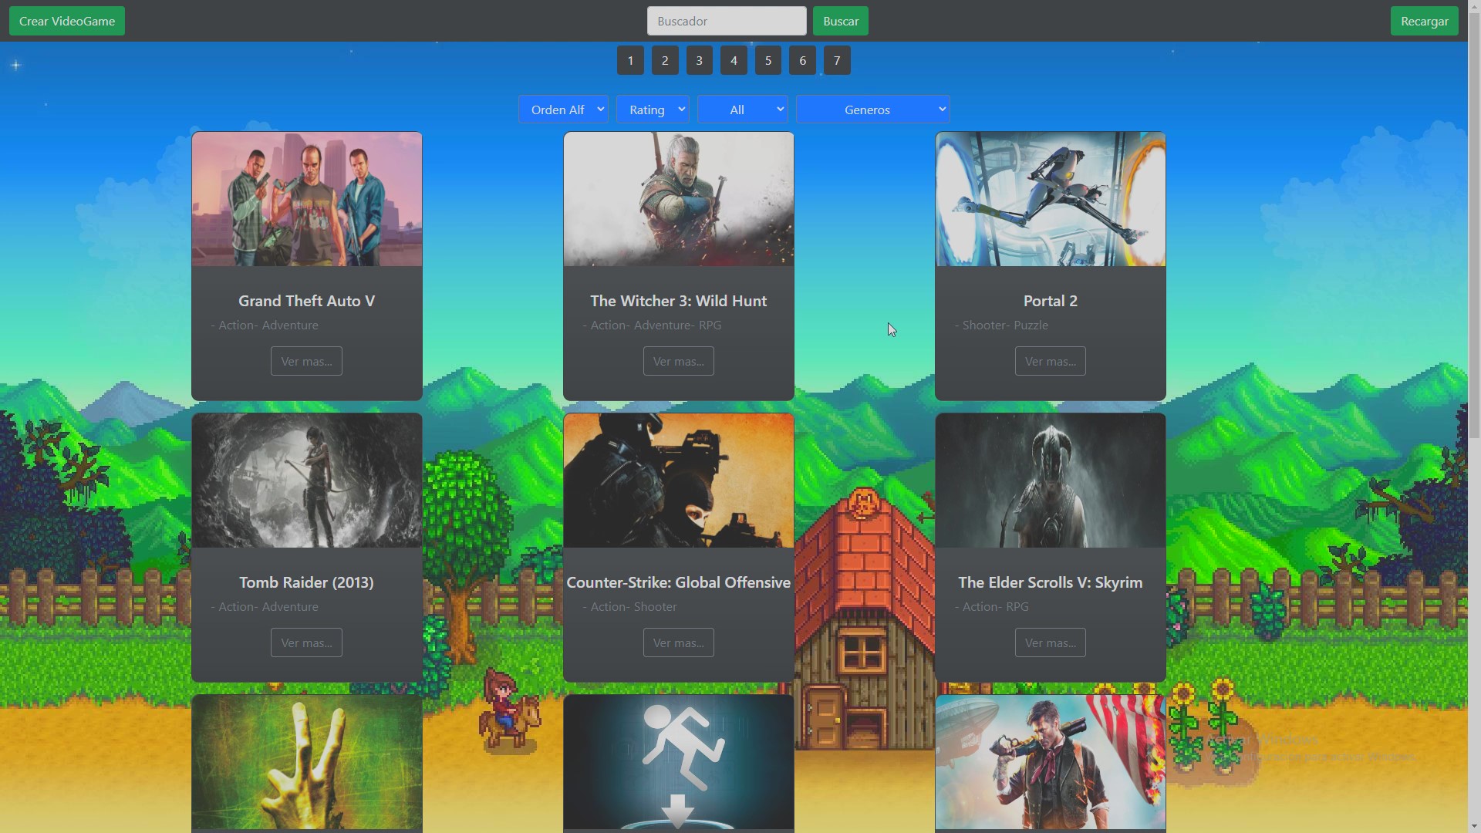Click the Action- Adventure- RPG genre text
Screen dimensions: 1481x833
(653, 325)
